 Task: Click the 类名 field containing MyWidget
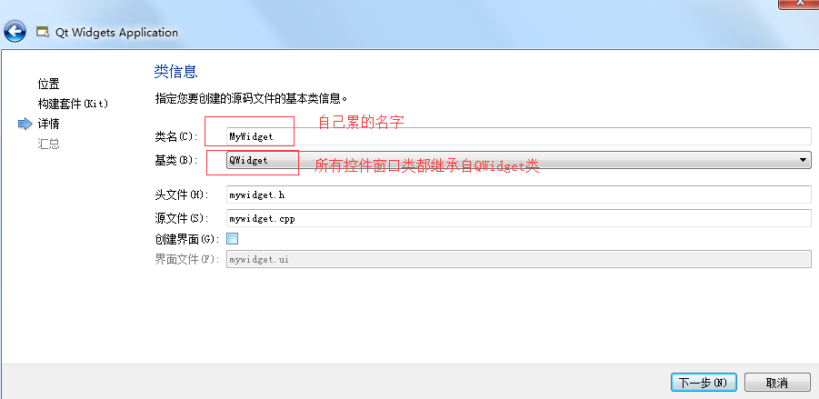[519, 136]
